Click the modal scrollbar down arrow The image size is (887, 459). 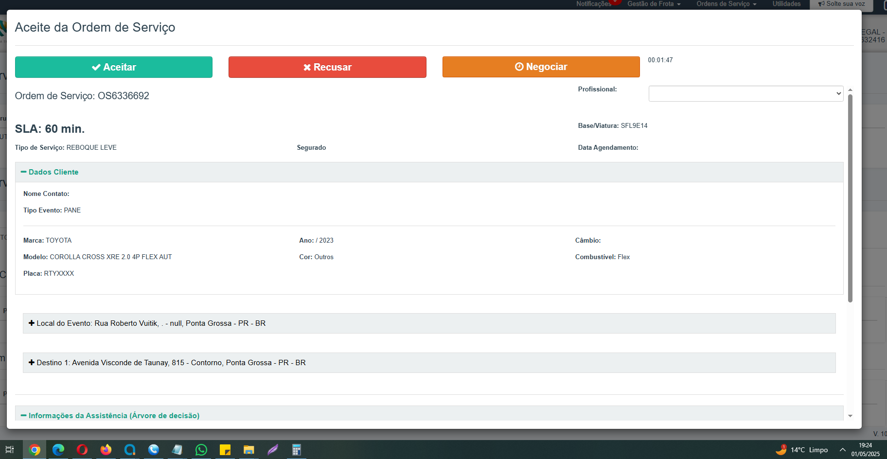point(851,416)
